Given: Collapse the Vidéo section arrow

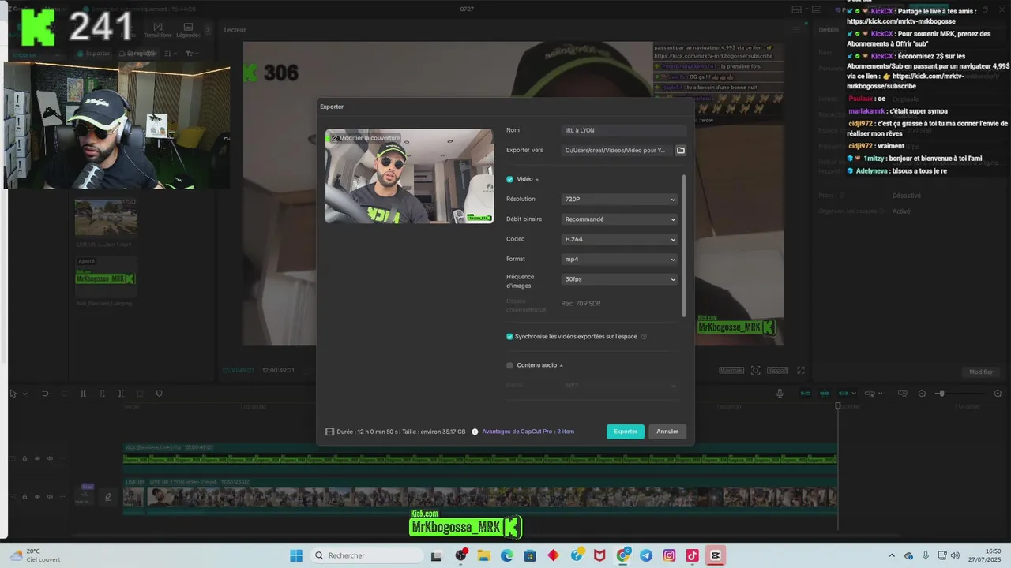Looking at the screenshot, I should point(537,180).
